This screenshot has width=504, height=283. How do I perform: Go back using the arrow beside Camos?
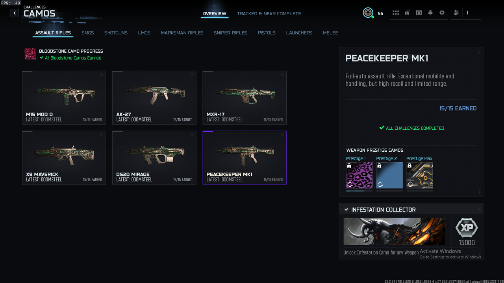[15, 13]
